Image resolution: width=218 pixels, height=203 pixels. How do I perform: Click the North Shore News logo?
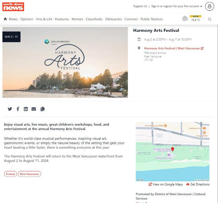(x=13, y=7)
